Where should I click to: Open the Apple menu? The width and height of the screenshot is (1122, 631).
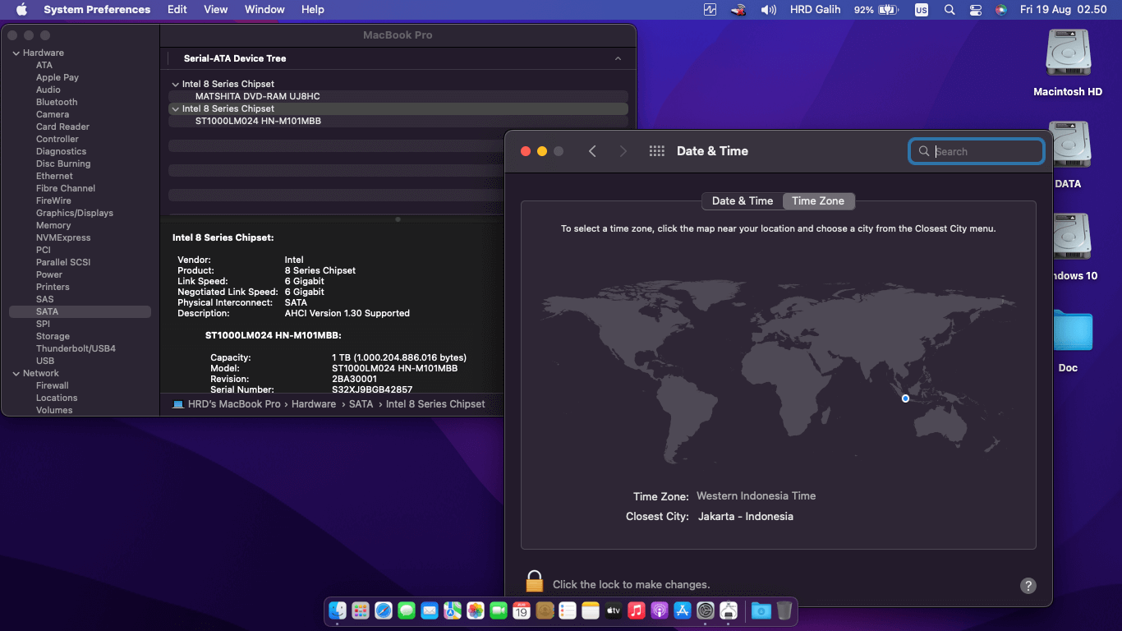click(21, 10)
